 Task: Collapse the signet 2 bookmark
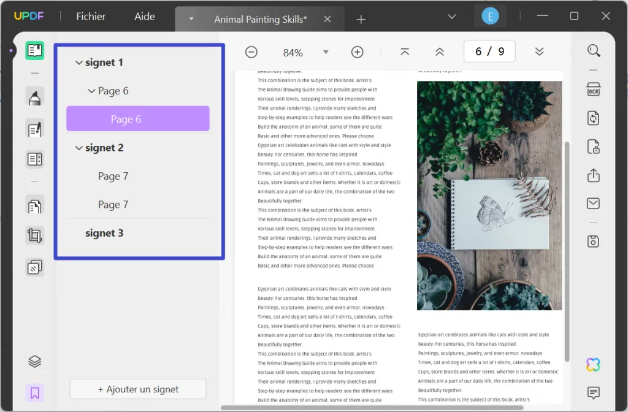pos(79,148)
